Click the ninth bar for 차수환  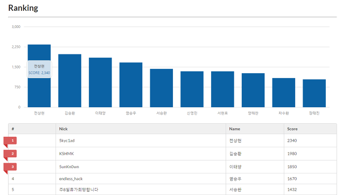point(284,93)
